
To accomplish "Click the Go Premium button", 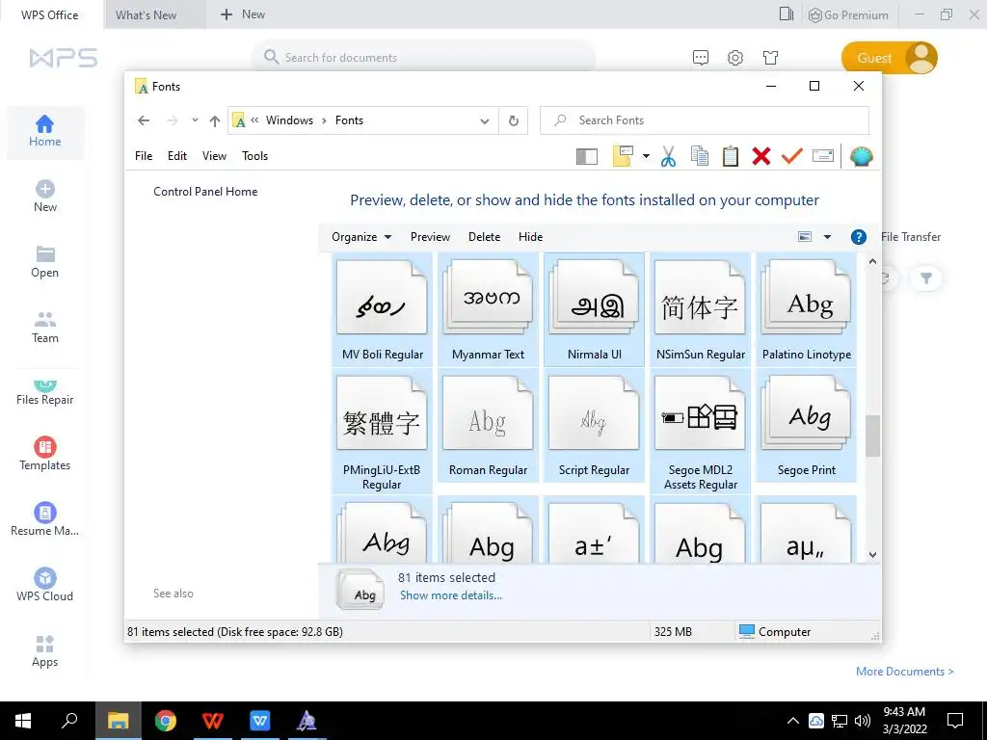I will coord(848,14).
